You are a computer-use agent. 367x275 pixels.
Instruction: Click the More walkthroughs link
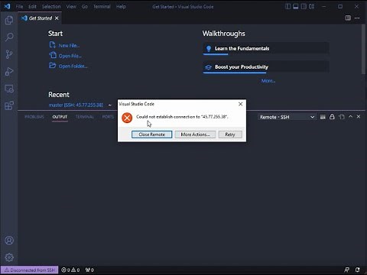tap(268, 81)
